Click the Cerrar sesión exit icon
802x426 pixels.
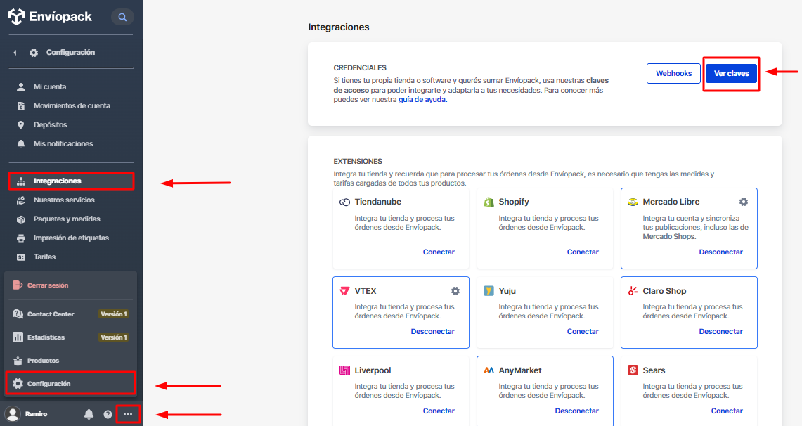point(18,285)
